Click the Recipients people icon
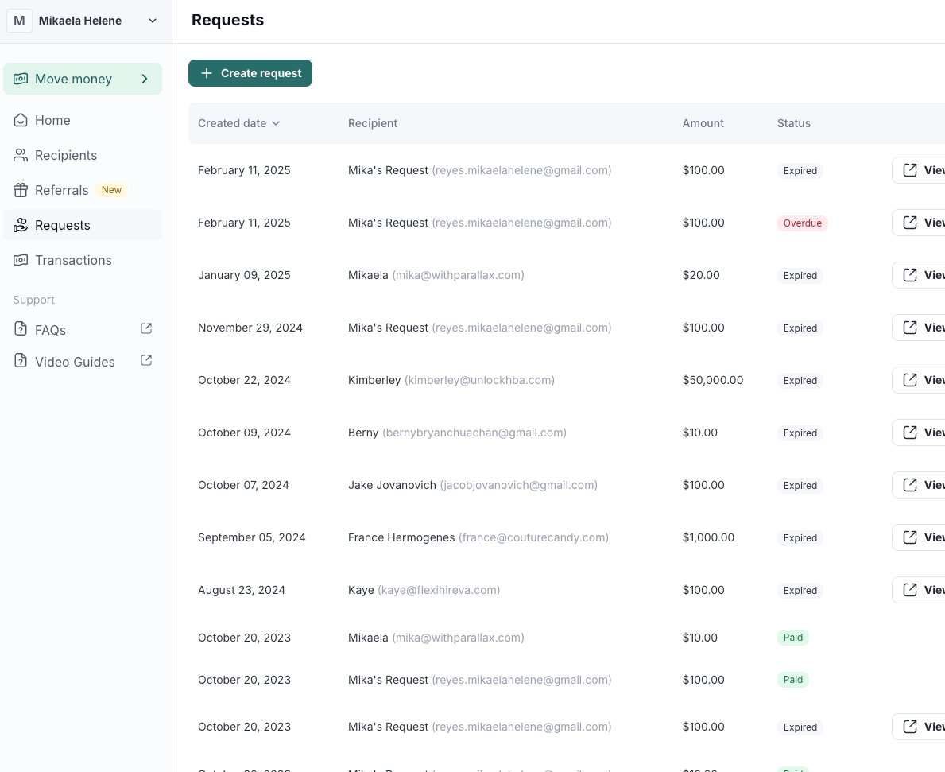945x772 pixels. (21, 155)
